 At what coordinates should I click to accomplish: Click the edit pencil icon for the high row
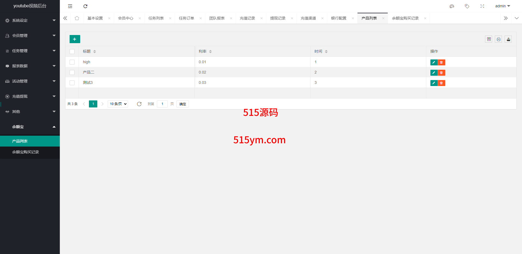(434, 62)
